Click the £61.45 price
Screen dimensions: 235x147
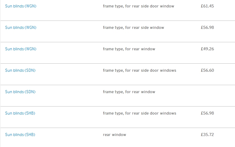pyautogui.click(x=207, y=6)
